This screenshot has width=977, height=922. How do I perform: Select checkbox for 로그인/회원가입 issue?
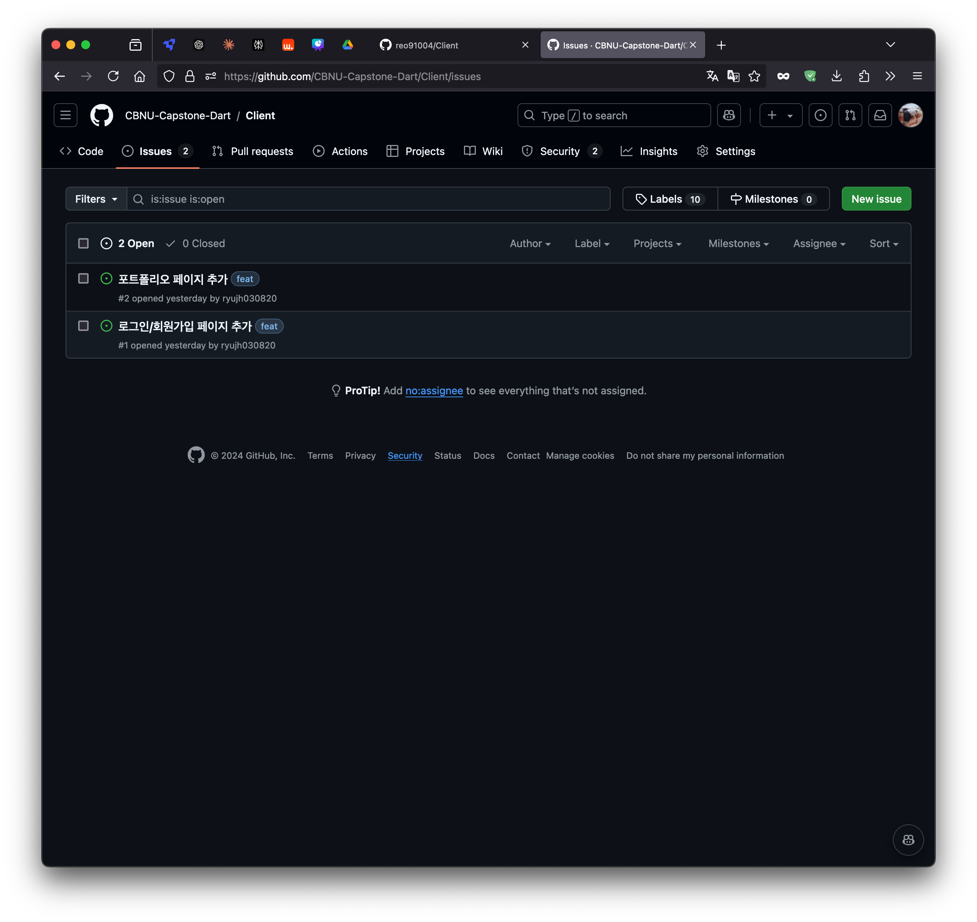(x=83, y=326)
